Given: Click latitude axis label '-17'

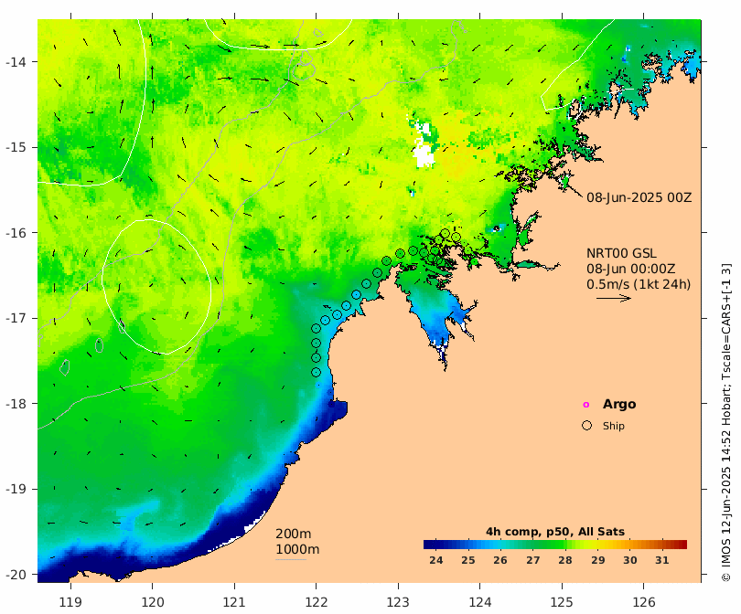Looking at the screenshot, I should tap(16, 318).
